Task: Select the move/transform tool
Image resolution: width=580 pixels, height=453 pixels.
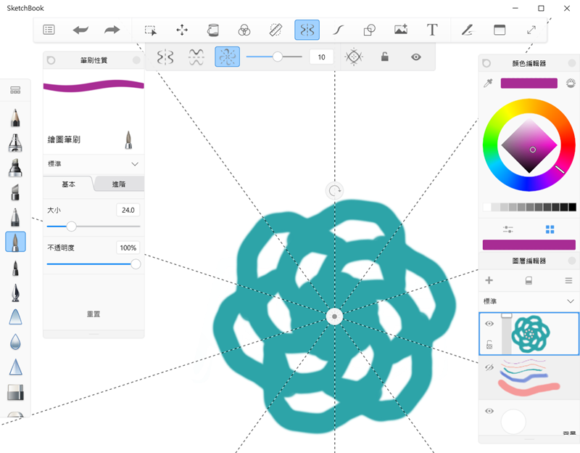Action: (182, 30)
